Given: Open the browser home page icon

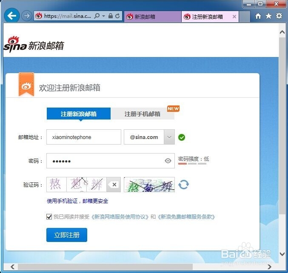Looking at the screenshot, I should tap(258, 16).
